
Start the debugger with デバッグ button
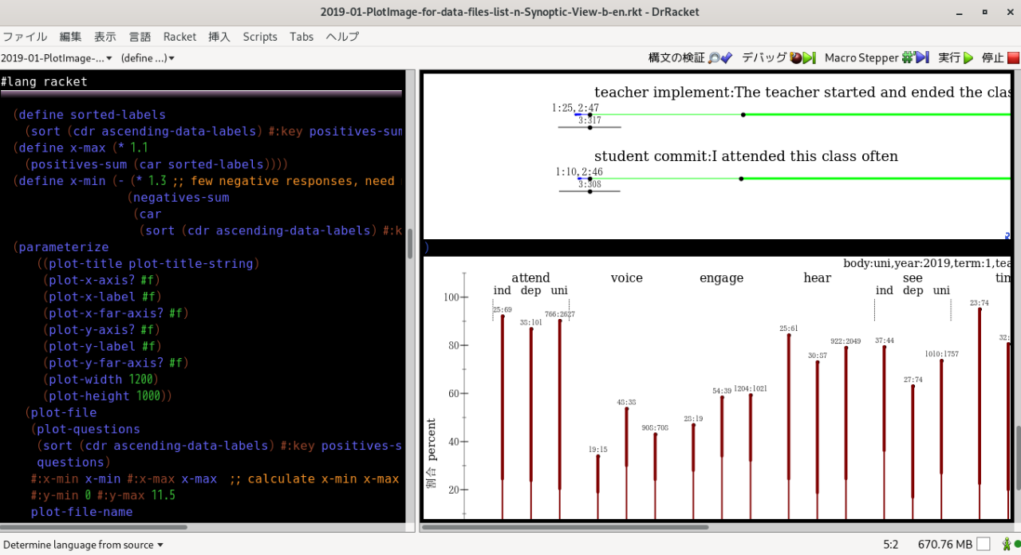[778, 58]
